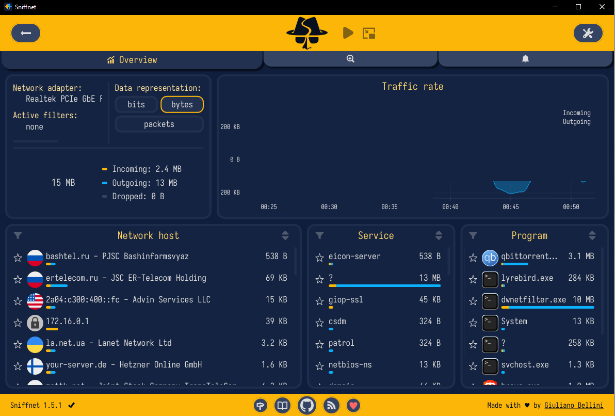Click the Network host filter funnel icon
The image size is (615, 416).
pos(18,235)
